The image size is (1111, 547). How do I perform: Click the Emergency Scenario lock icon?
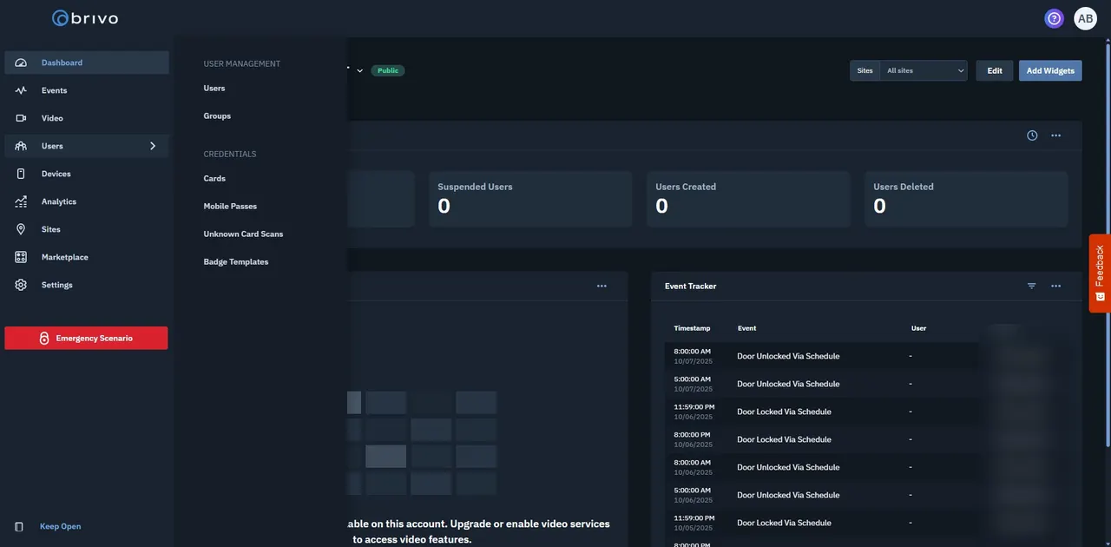(x=44, y=339)
